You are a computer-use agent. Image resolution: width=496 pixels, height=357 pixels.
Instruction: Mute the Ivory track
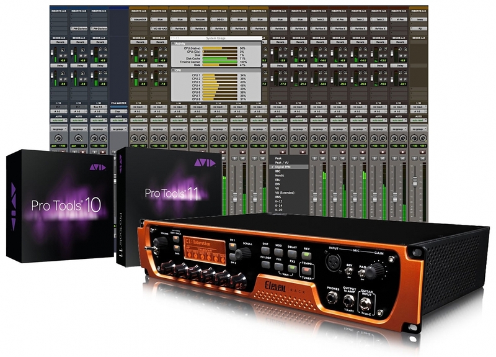tap(422, 158)
